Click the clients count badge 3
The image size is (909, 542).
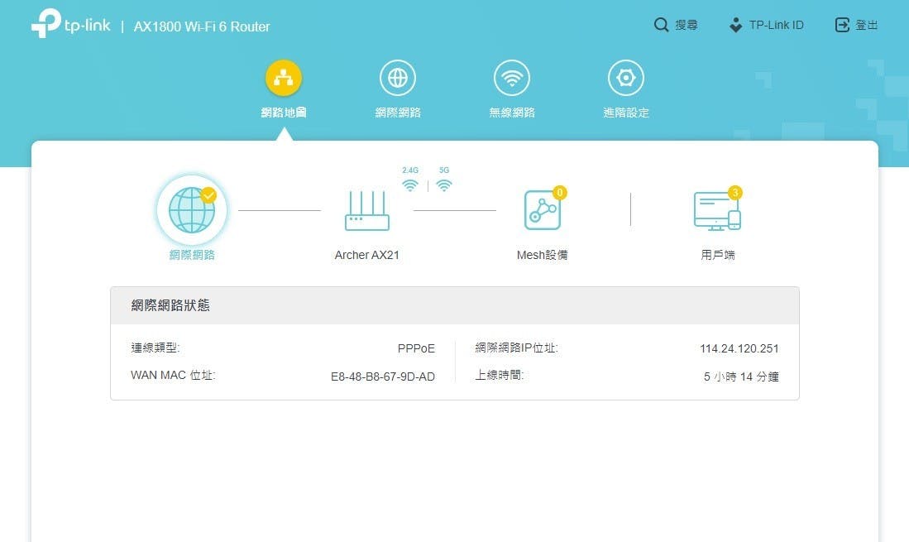click(x=735, y=193)
